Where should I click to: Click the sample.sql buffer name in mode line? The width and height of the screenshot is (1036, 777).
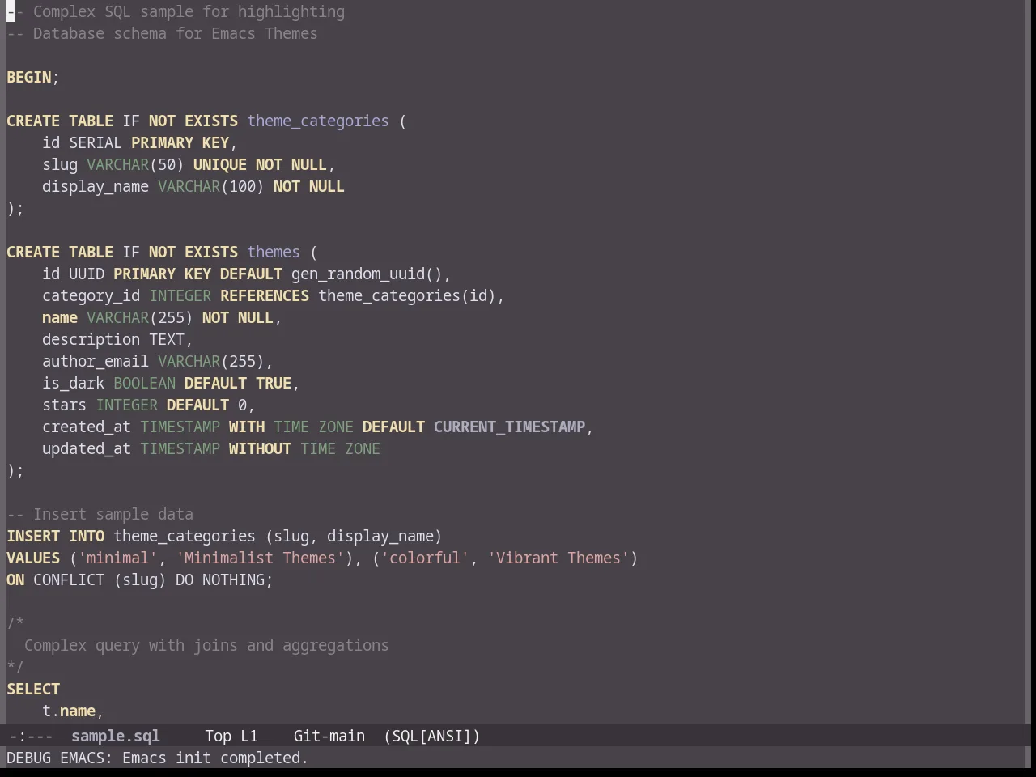click(115, 736)
